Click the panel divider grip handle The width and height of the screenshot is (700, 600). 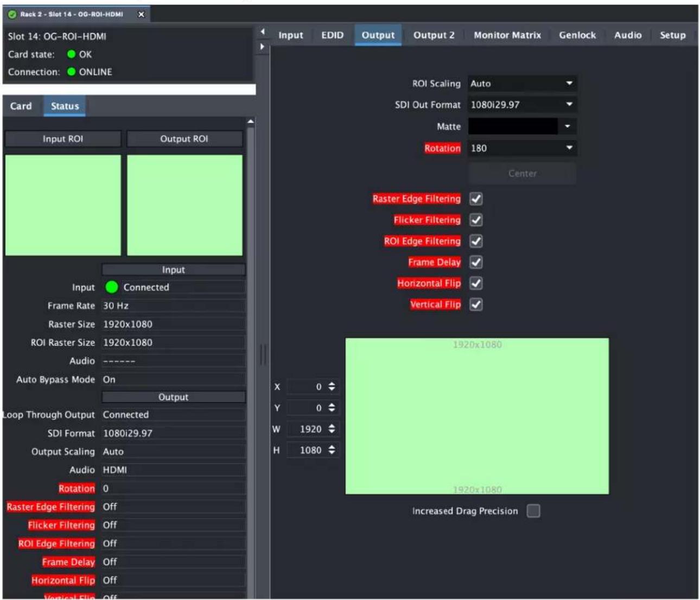tap(263, 355)
